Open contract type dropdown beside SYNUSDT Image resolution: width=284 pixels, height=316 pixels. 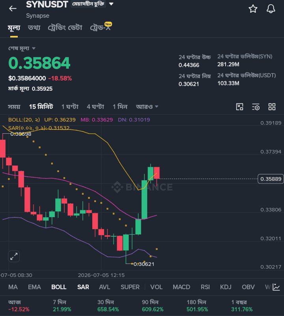(x=111, y=4)
